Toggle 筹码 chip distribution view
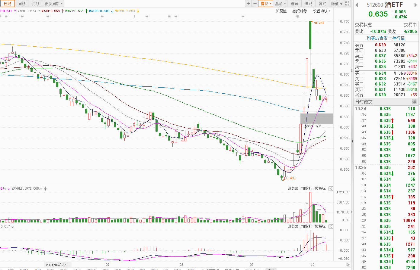420x270 pixels. pos(294,4)
